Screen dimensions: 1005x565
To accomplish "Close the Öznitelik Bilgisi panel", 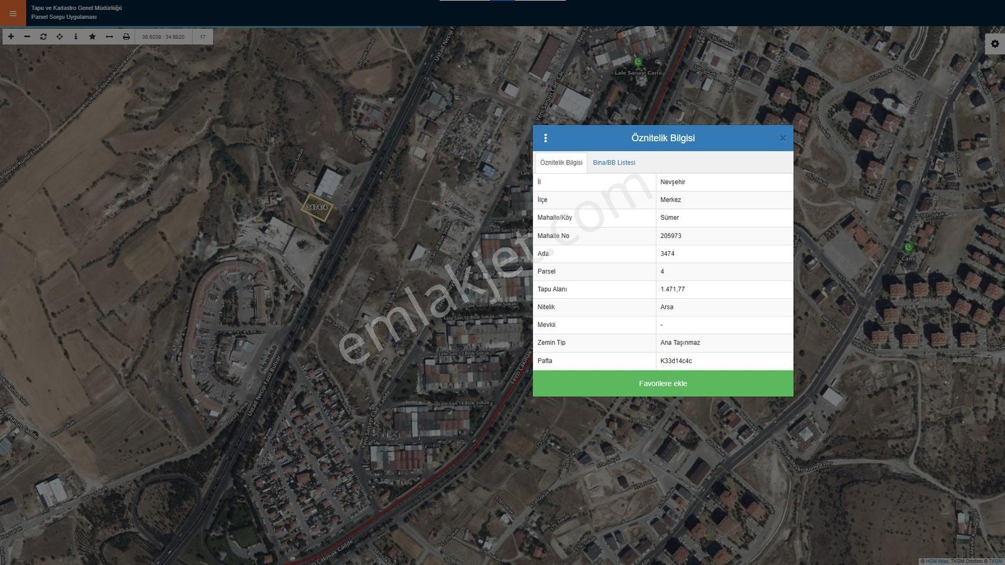I will [783, 138].
